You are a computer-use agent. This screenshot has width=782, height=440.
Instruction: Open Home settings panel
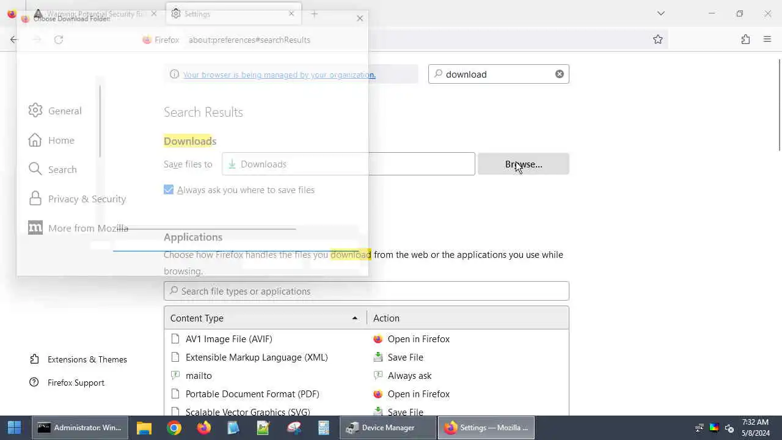51,140
